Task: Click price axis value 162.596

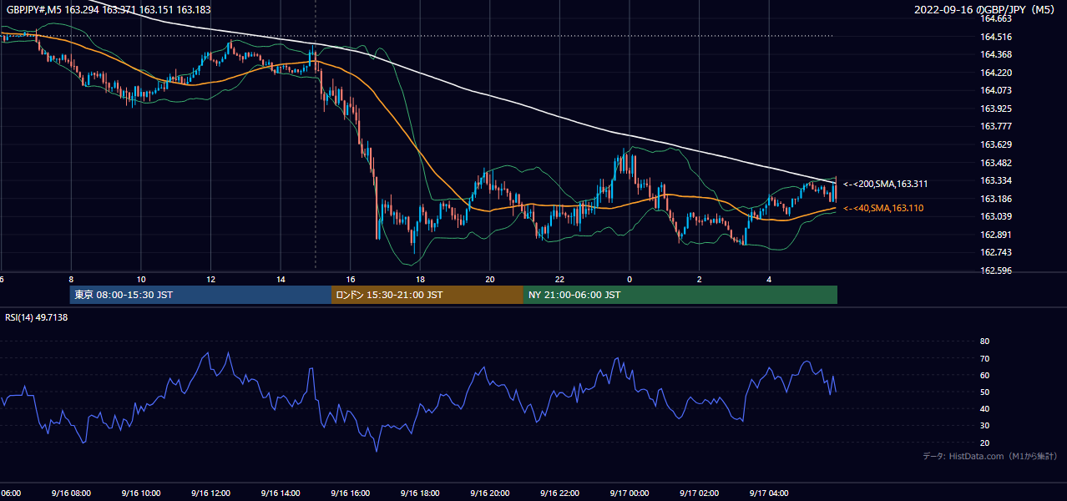Action: coord(996,271)
